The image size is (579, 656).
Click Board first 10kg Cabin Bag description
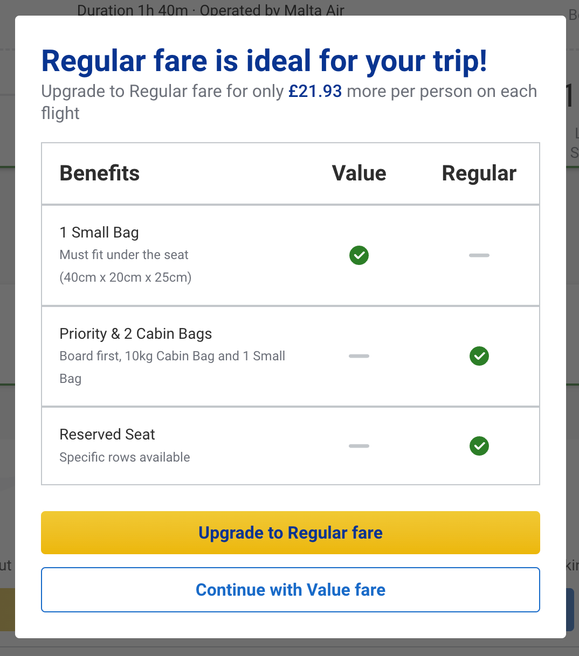coord(172,357)
